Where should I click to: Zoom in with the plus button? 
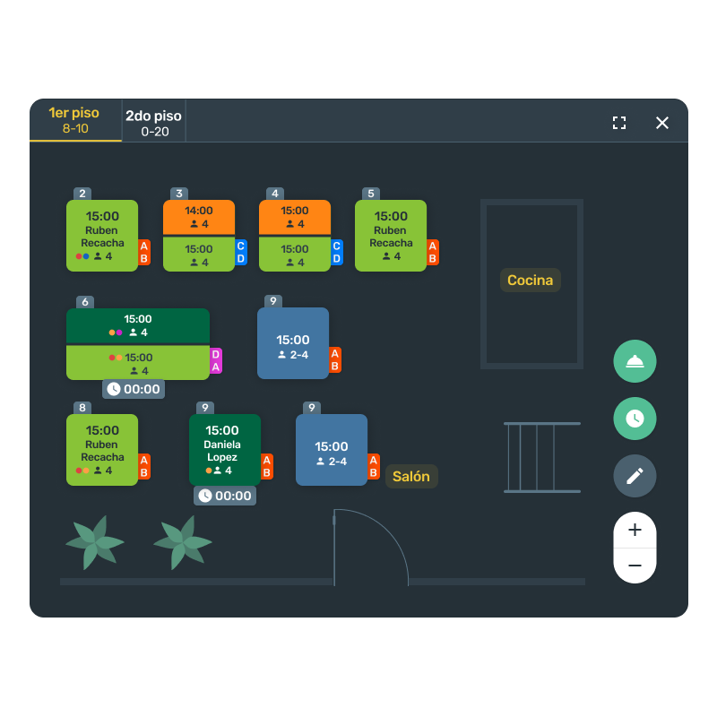pyautogui.click(x=635, y=530)
